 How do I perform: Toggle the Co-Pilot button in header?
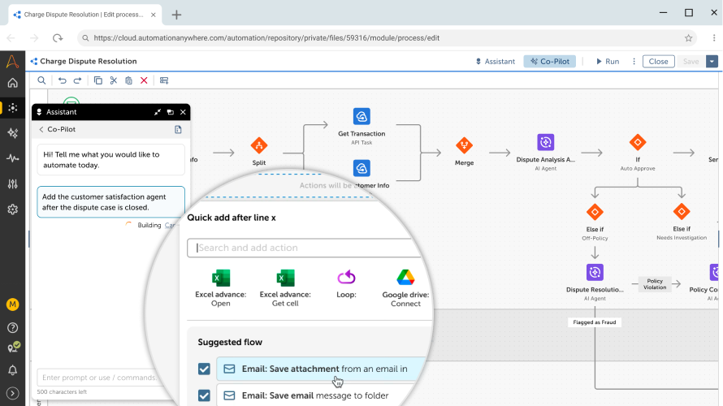pyautogui.click(x=550, y=61)
